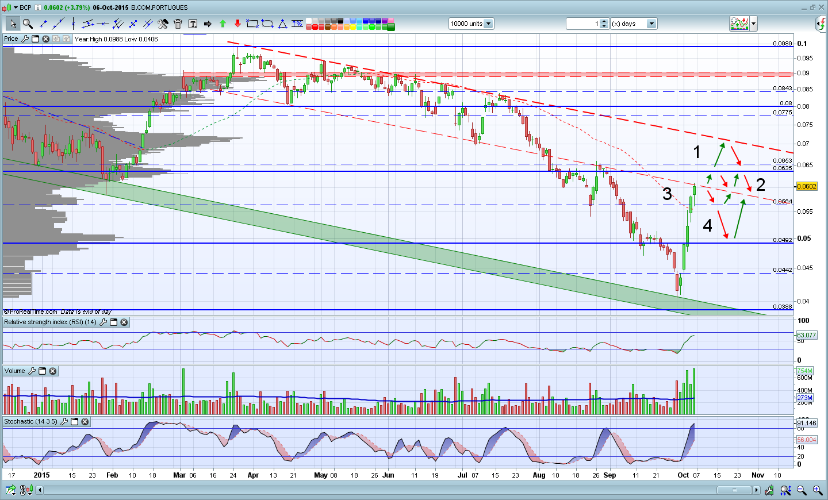Image resolution: width=828 pixels, height=500 pixels.
Task: Select the arrow cursor tool
Action: click(x=12, y=24)
